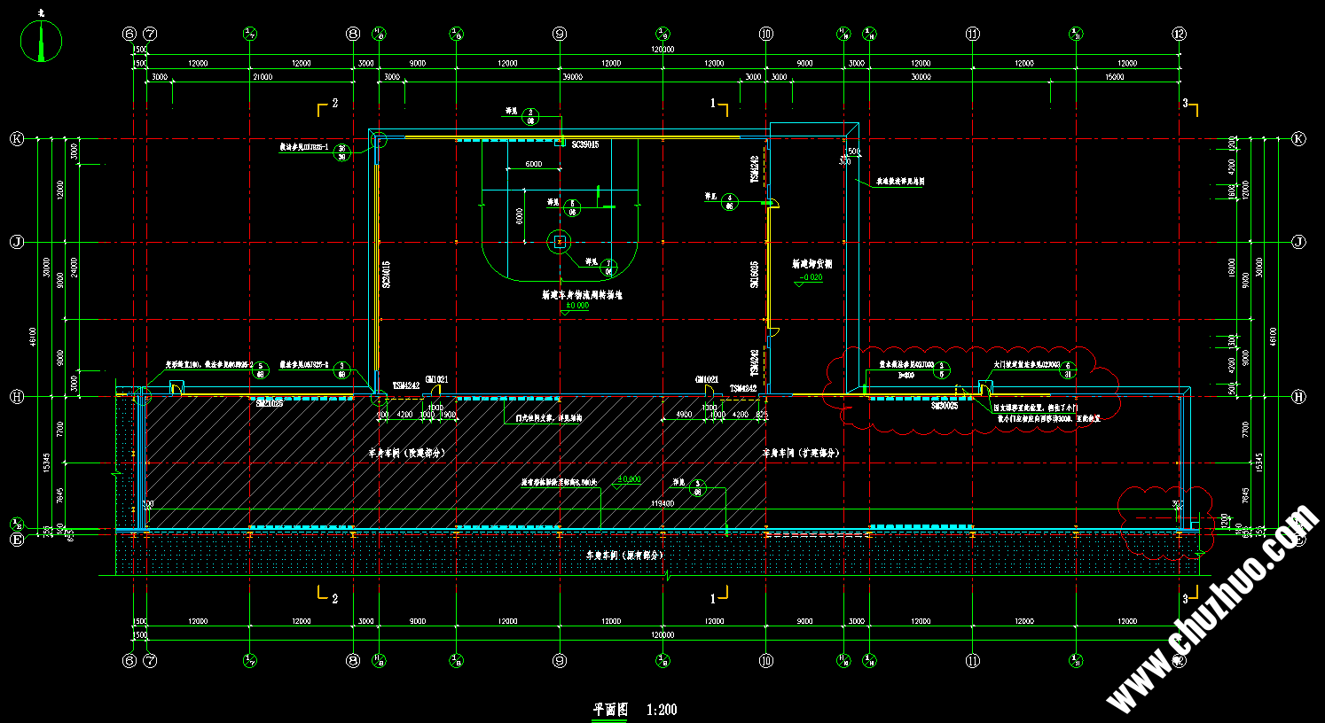Click the SC39015 component label
The image size is (1325, 723).
[x=584, y=144]
